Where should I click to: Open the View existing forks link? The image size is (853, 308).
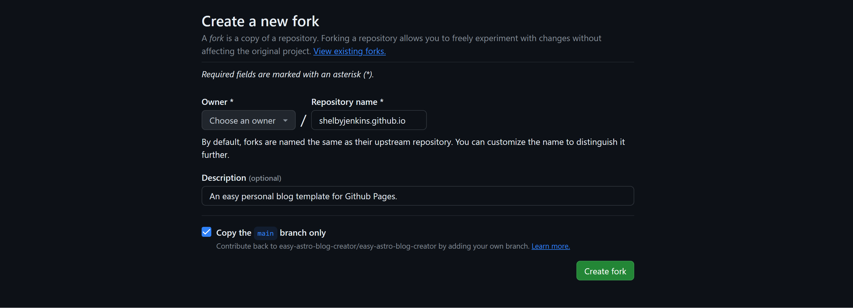click(x=349, y=51)
